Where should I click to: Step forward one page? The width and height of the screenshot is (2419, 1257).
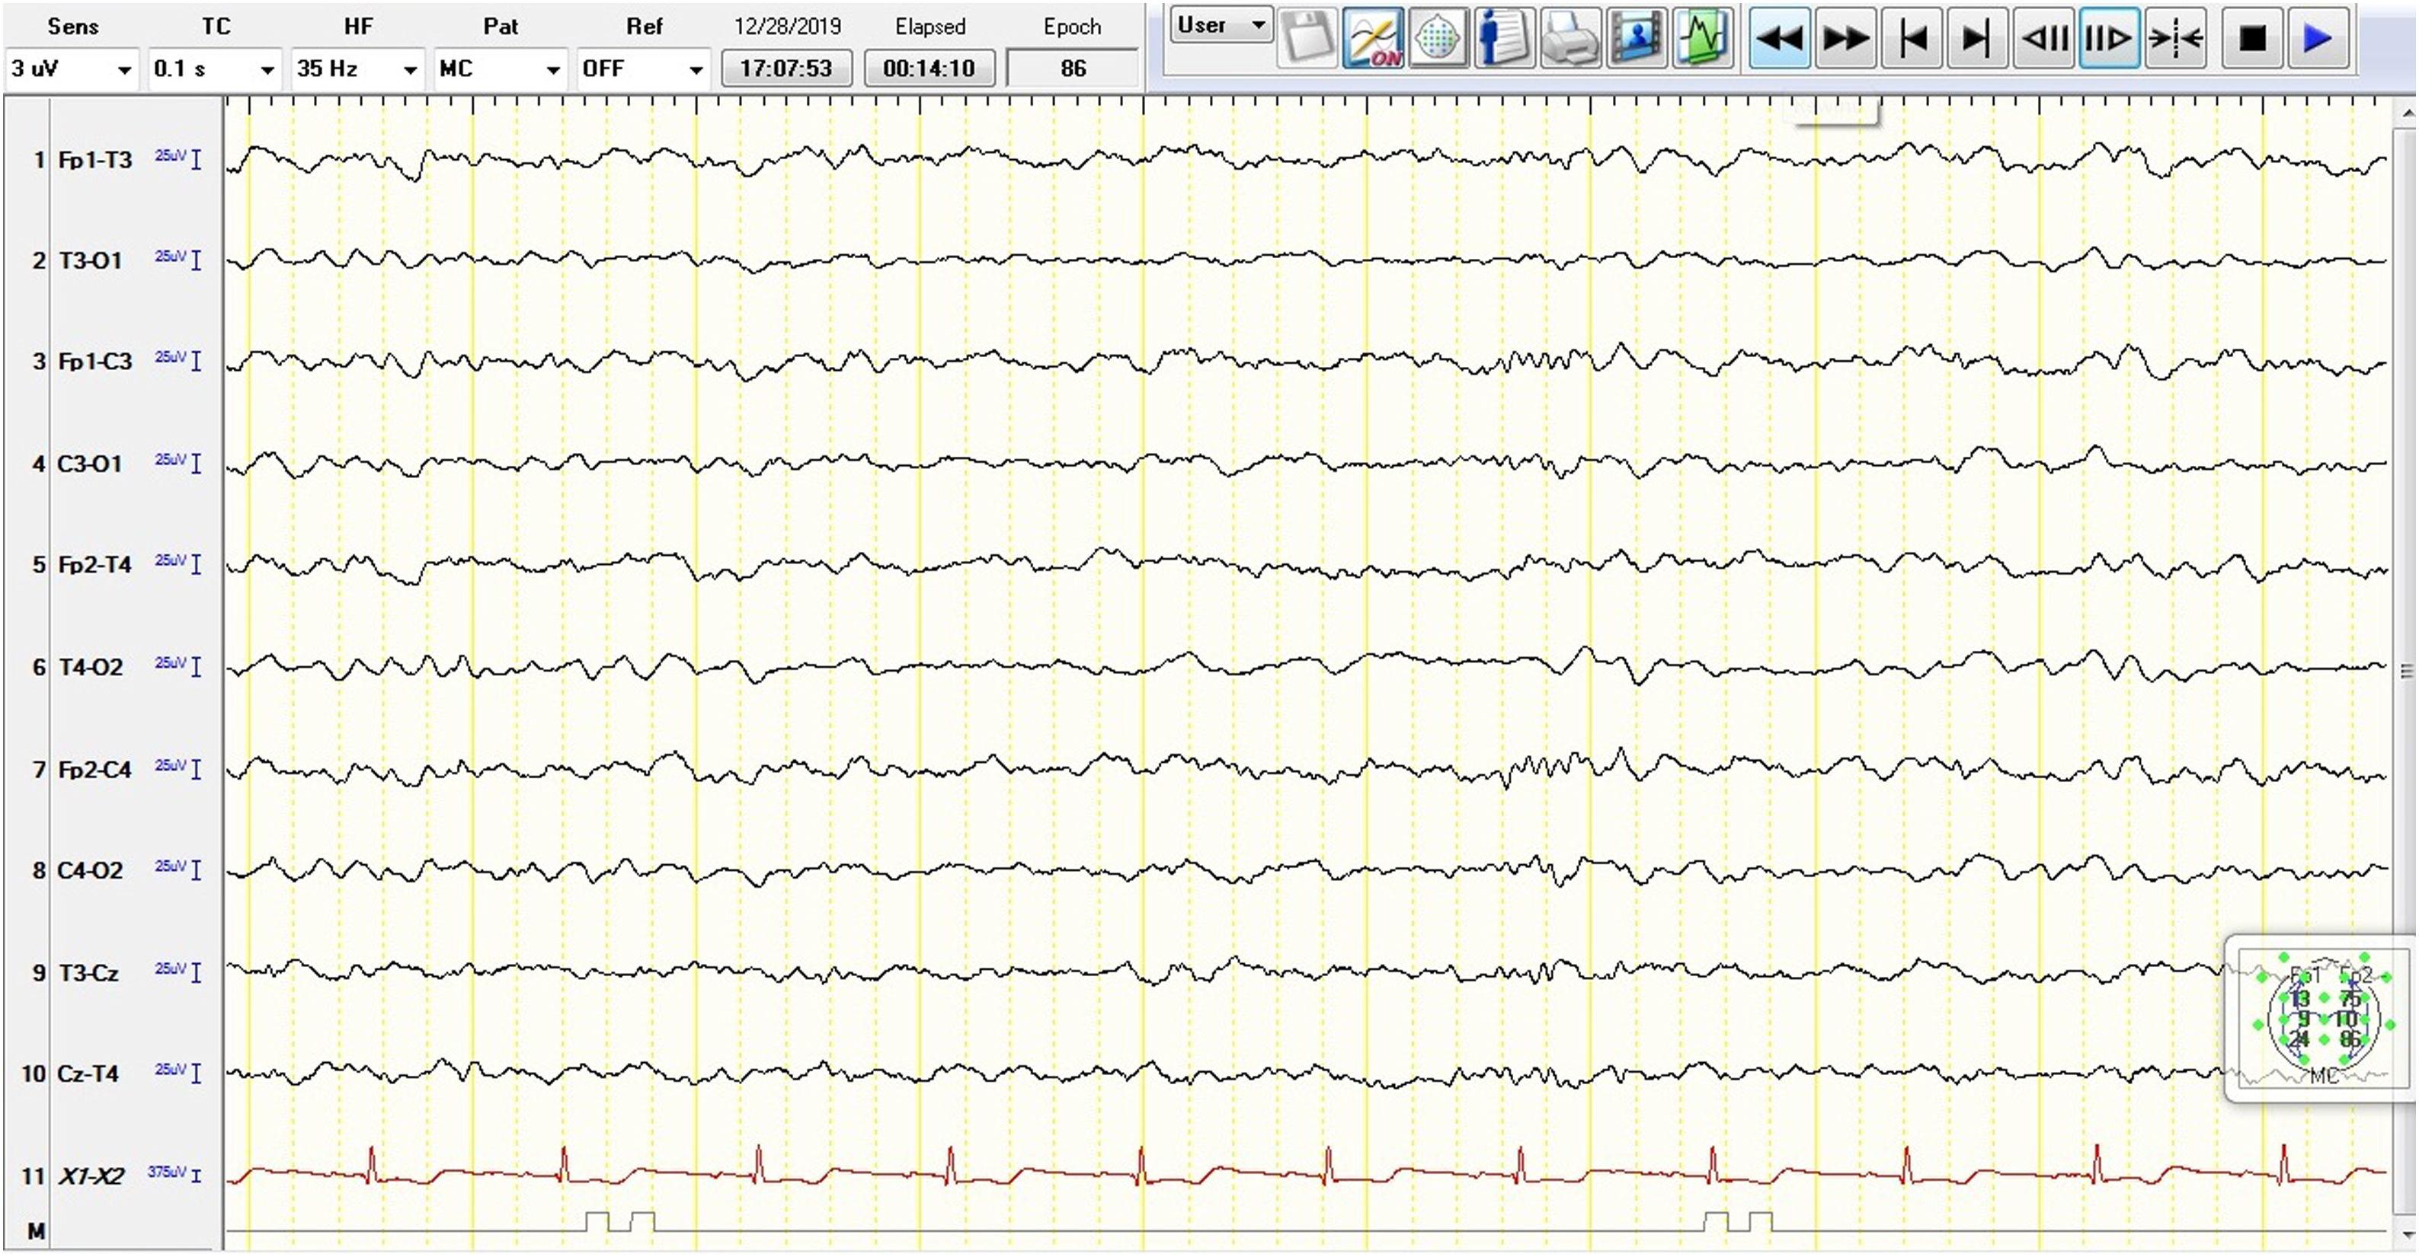tap(2109, 39)
